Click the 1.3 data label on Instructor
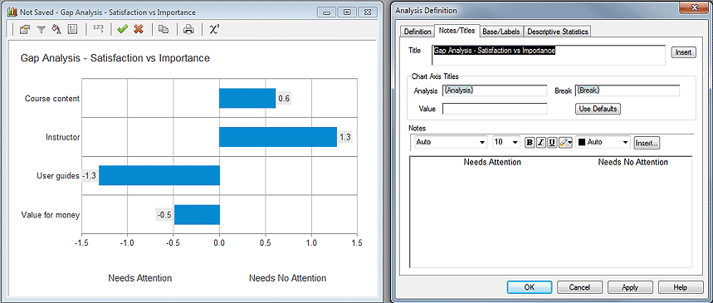713x303 pixels. (345, 137)
